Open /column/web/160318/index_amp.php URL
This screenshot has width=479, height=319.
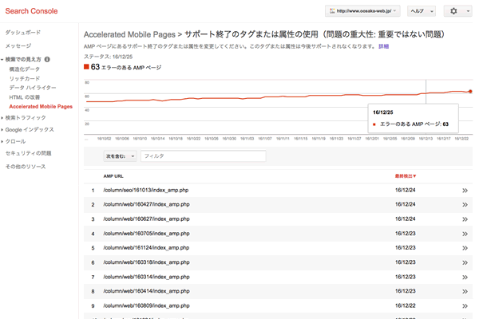tap(146, 262)
